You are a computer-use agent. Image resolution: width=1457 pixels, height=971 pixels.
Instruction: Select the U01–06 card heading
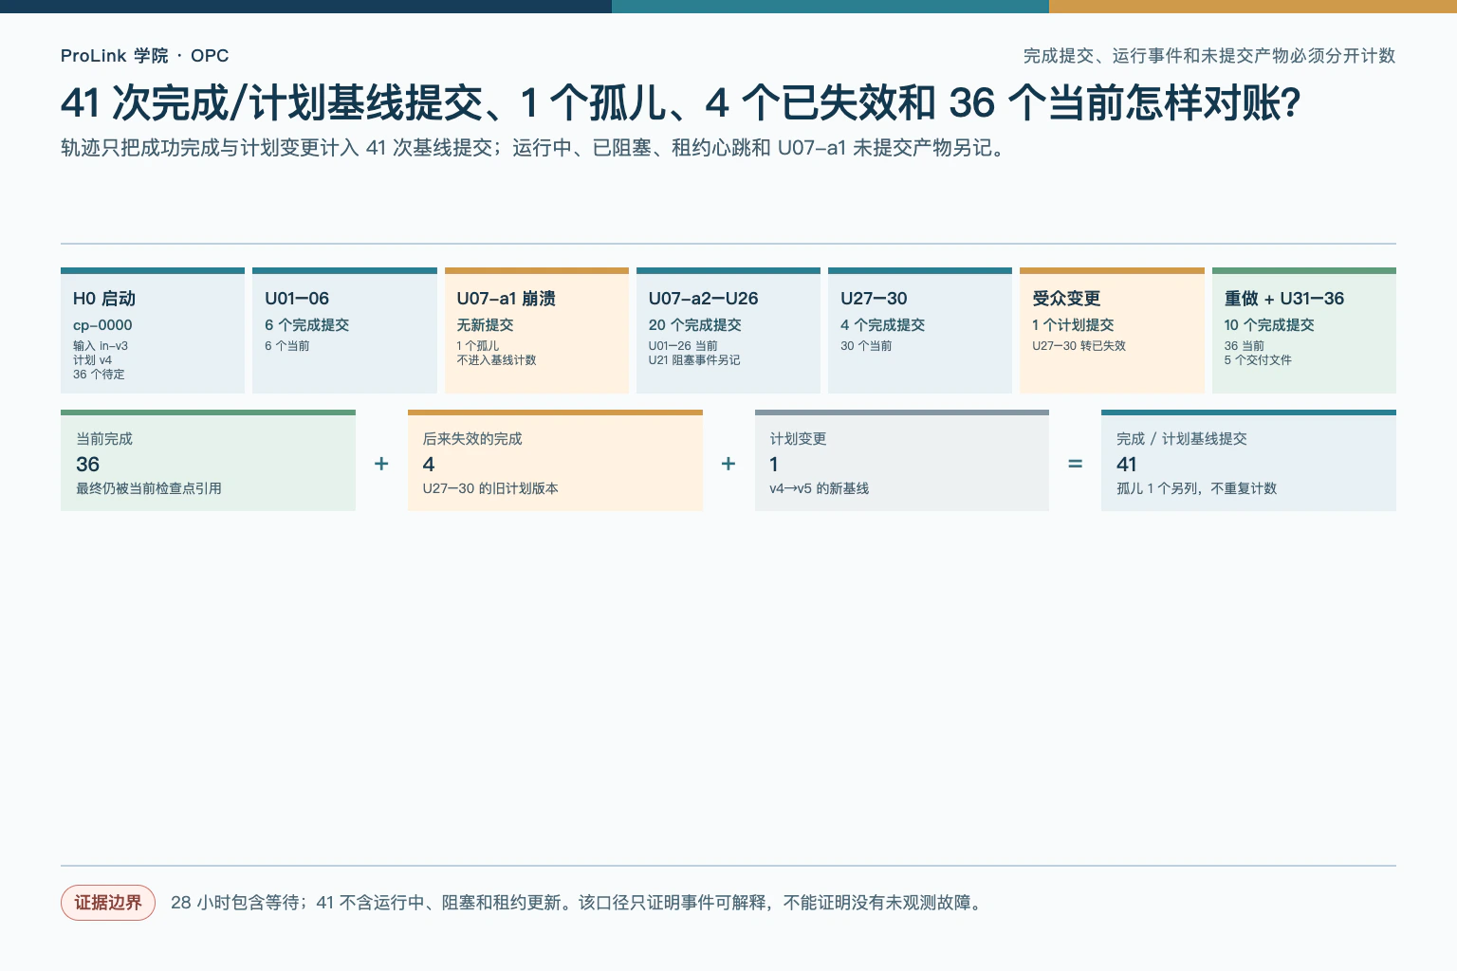[x=297, y=299]
